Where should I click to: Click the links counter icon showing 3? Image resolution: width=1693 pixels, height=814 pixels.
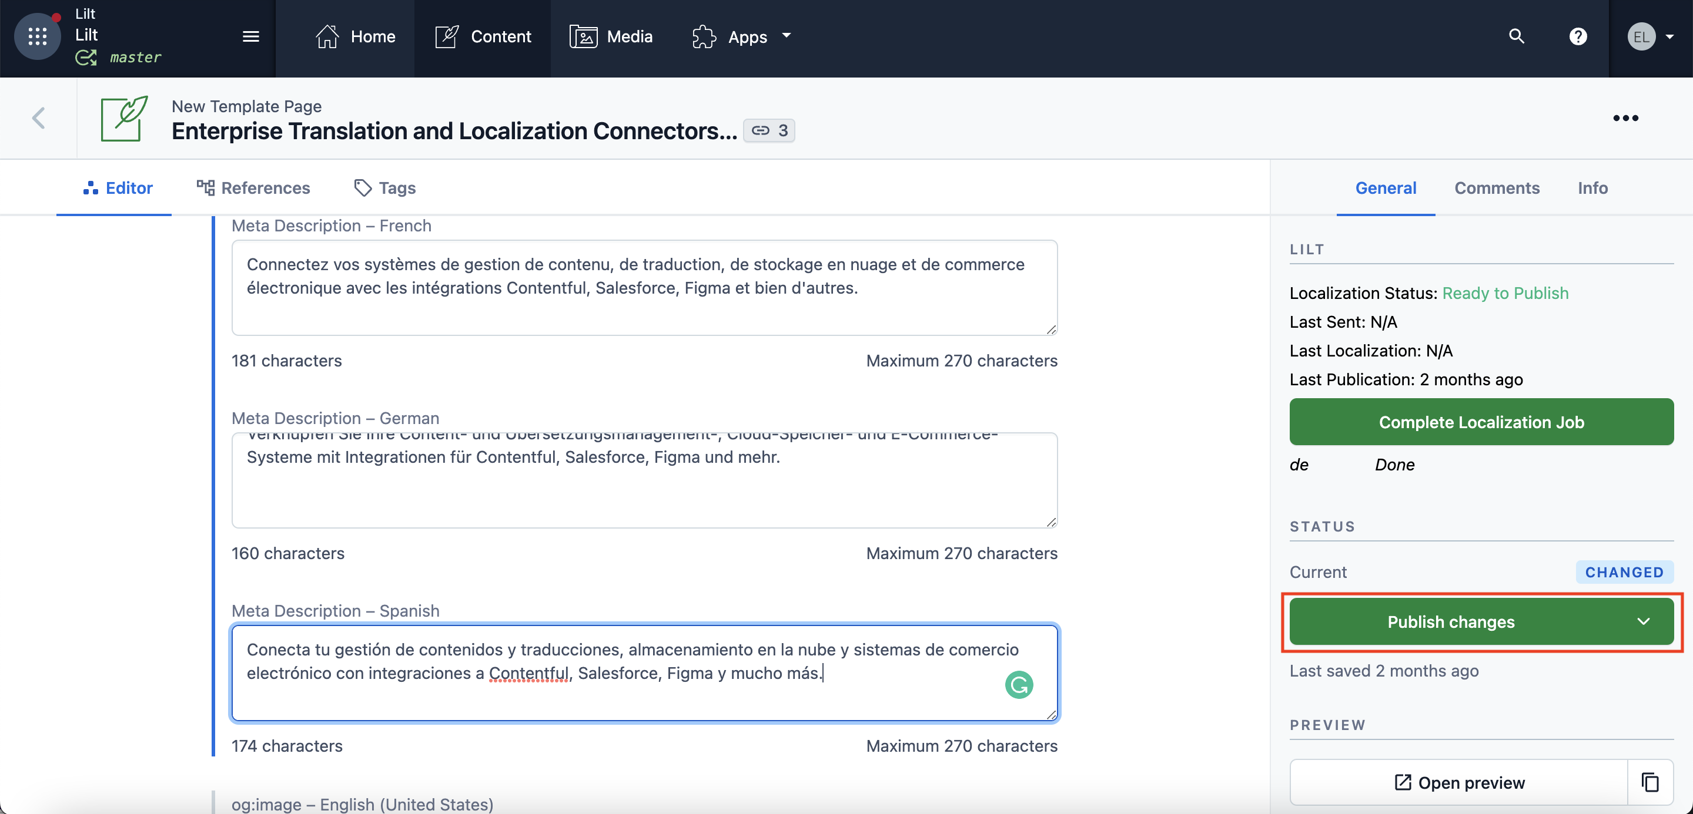pos(769,130)
